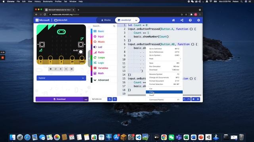Open the GitHub icon beside the project name
Screen dimensions: 254x142
[115, 99]
